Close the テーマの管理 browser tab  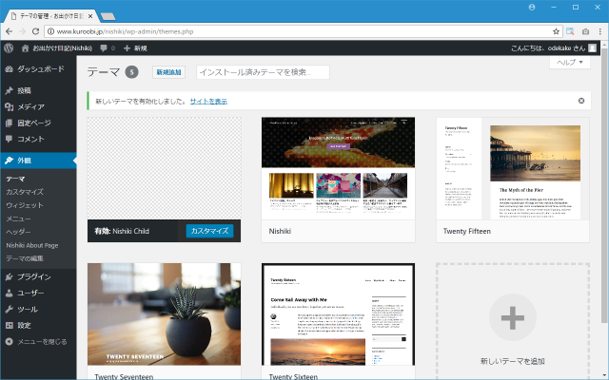(x=90, y=16)
